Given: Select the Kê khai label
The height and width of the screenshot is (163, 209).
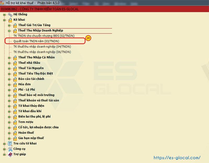Looking at the screenshot, I should (x=19, y=20).
